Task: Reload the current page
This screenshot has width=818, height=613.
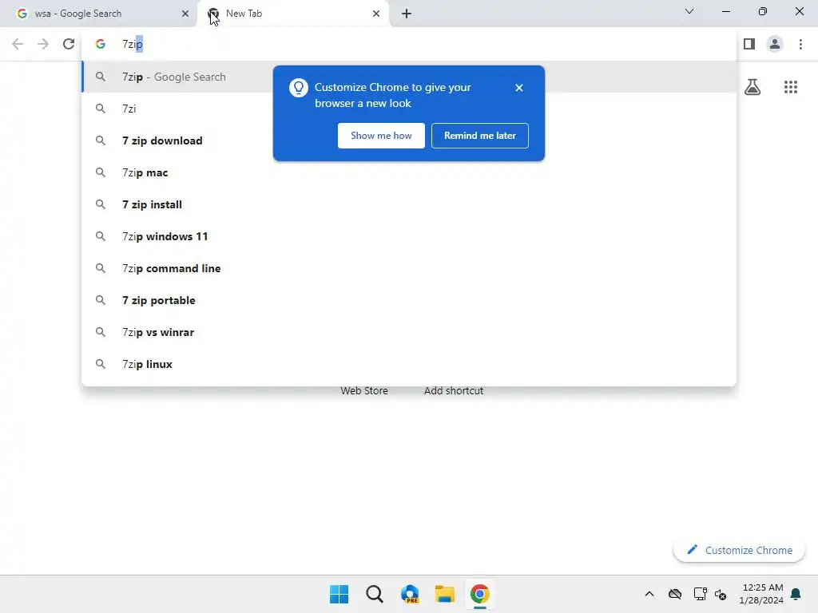Action: (x=69, y=45)
